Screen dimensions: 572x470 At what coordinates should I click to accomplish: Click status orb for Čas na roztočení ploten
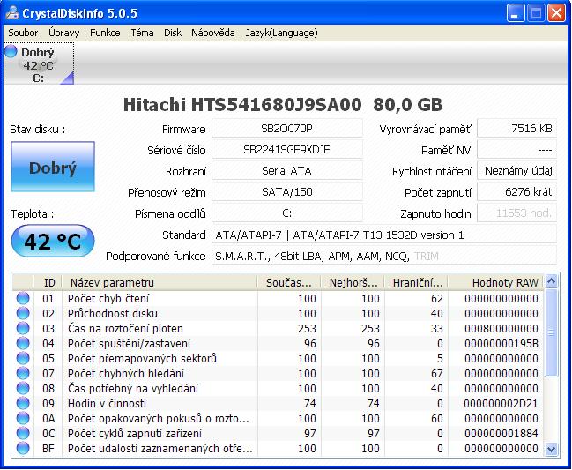click(x=23, y=328)
